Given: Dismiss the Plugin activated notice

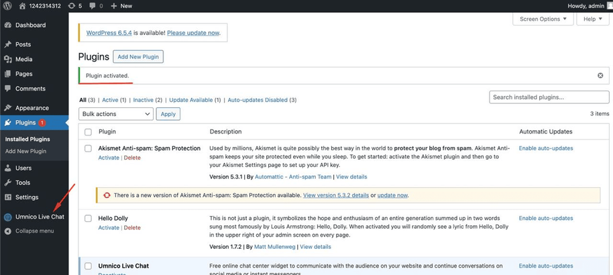Looking at the screenshot, I should (x=600, y=76).
